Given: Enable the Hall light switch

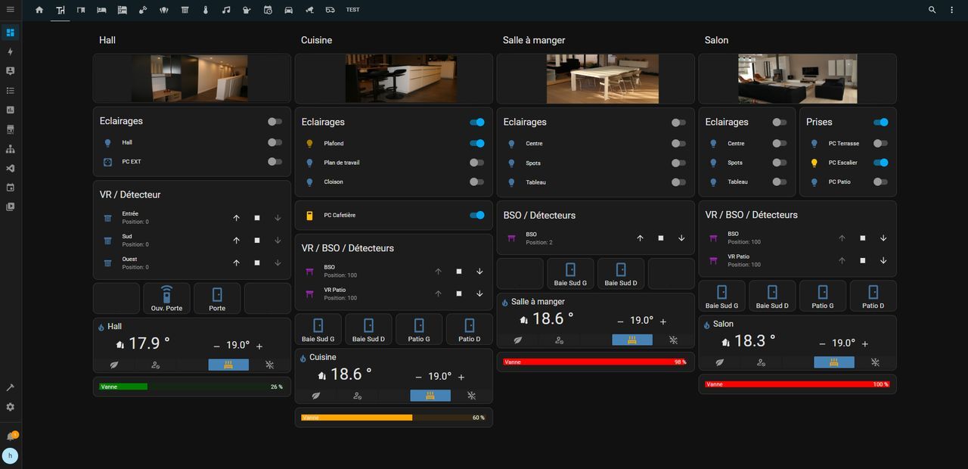Looking at the screenshot, I should [x=275, y=142].
